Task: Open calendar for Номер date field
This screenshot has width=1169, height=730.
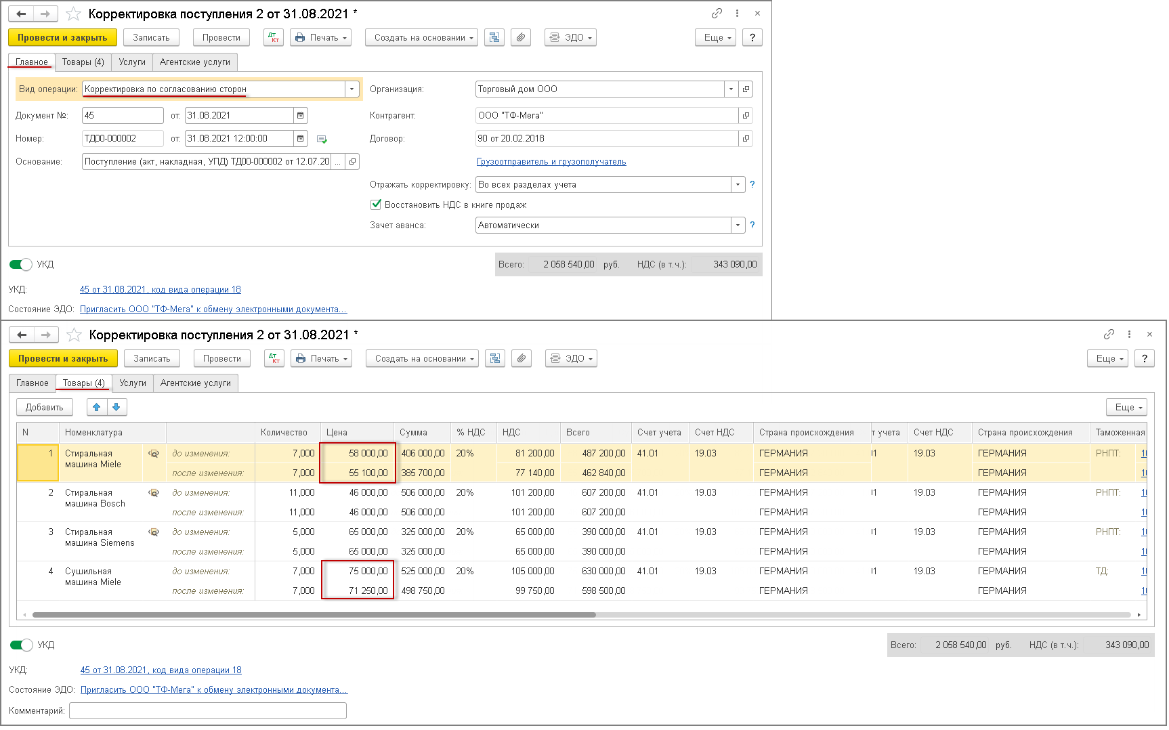Action: tap(301, 138)
